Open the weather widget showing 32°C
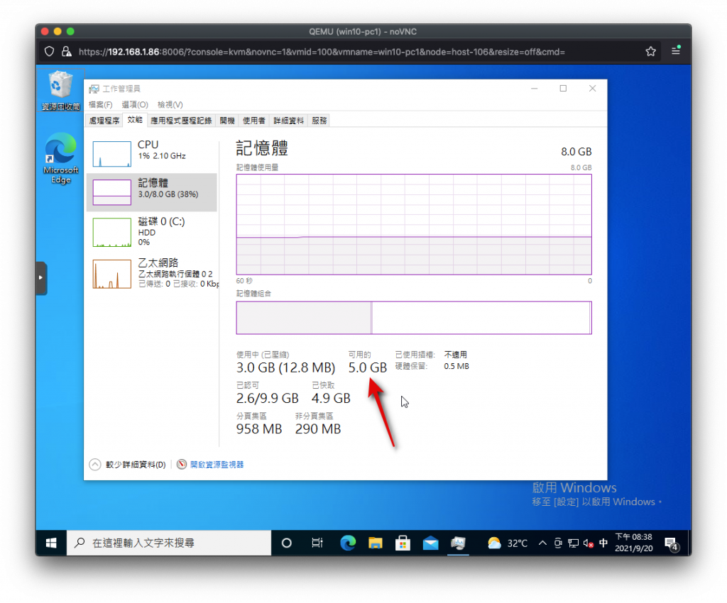The height and width of the screenshot is (603, 727). tap(508, 543)
